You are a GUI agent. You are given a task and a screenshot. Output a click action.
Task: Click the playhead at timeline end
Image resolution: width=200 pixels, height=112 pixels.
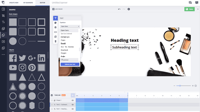(128, 95)
